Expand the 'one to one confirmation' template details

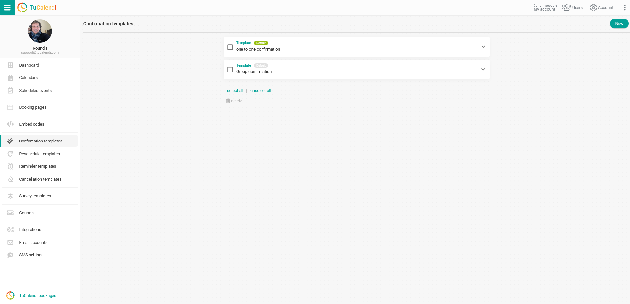click(483, 47)
